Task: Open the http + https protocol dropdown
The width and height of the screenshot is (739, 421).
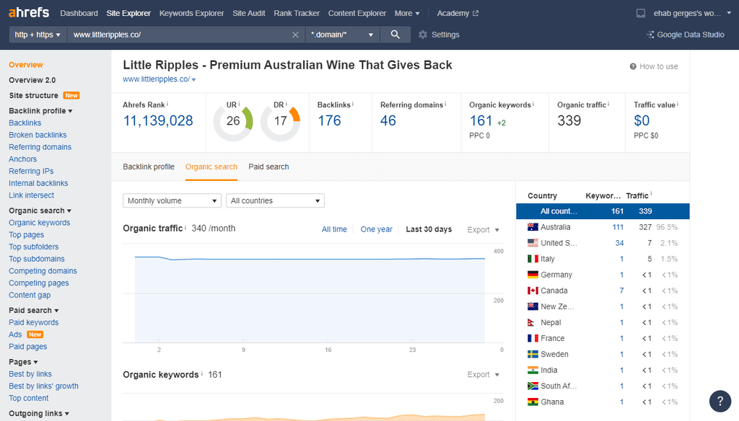Action: pyautogui.click(x=38, y=35)
